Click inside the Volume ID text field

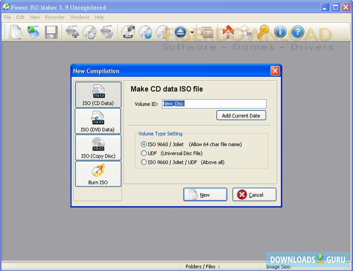tap(214, 104)
